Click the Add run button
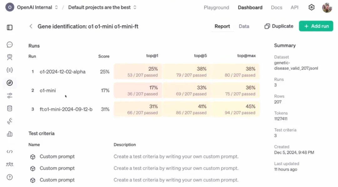The width and height of the screenshot is (338, 187). pos(316,26)
